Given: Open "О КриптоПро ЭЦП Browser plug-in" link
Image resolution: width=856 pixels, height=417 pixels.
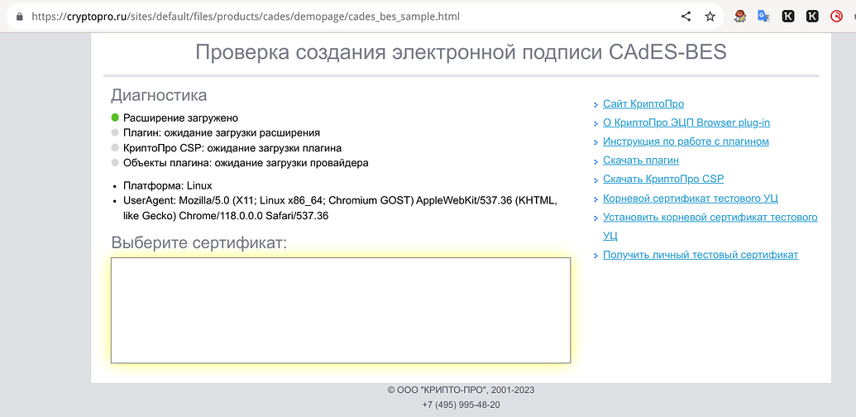Looking at the screenshot, I should coord(686,122).
